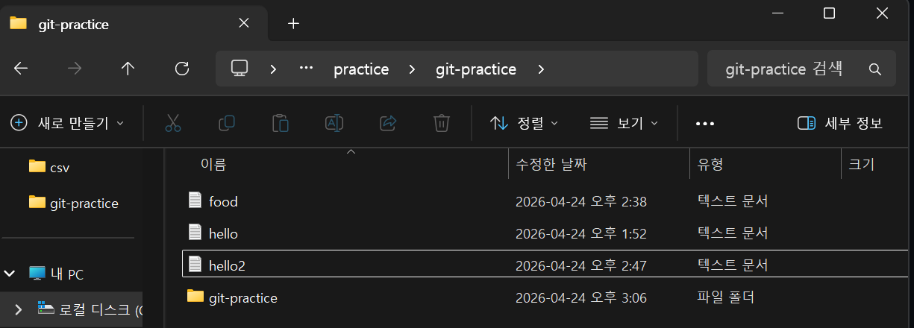The height and width of the screenshot is (328, 914).
Task: Click the git-practice 검색 search field
Action: click(801, 69)
